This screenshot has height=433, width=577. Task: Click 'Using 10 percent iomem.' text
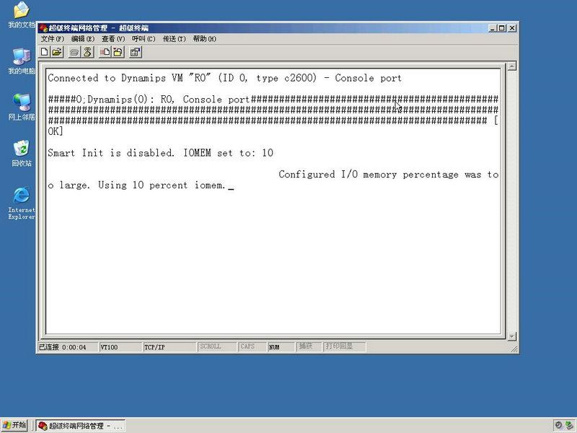(162, 185)
